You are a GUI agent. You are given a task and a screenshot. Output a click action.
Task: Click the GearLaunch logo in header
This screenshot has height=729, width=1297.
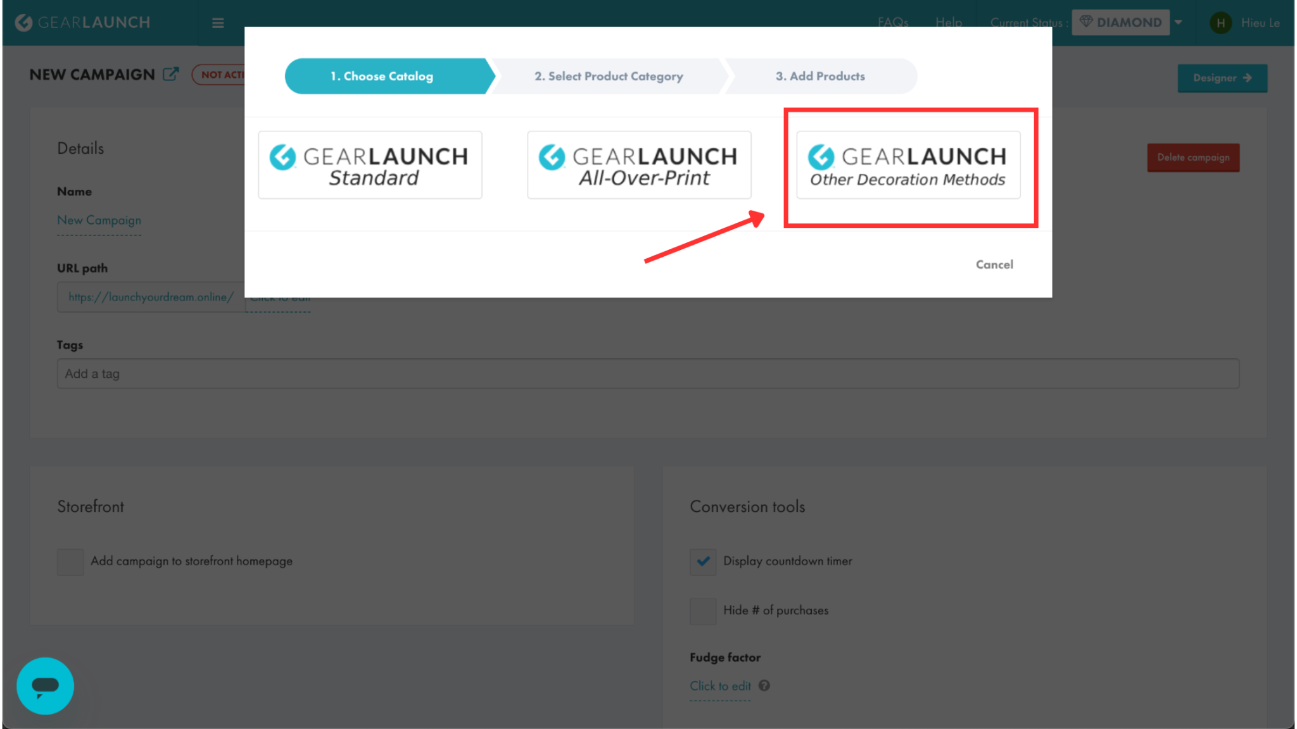[82, 23]
